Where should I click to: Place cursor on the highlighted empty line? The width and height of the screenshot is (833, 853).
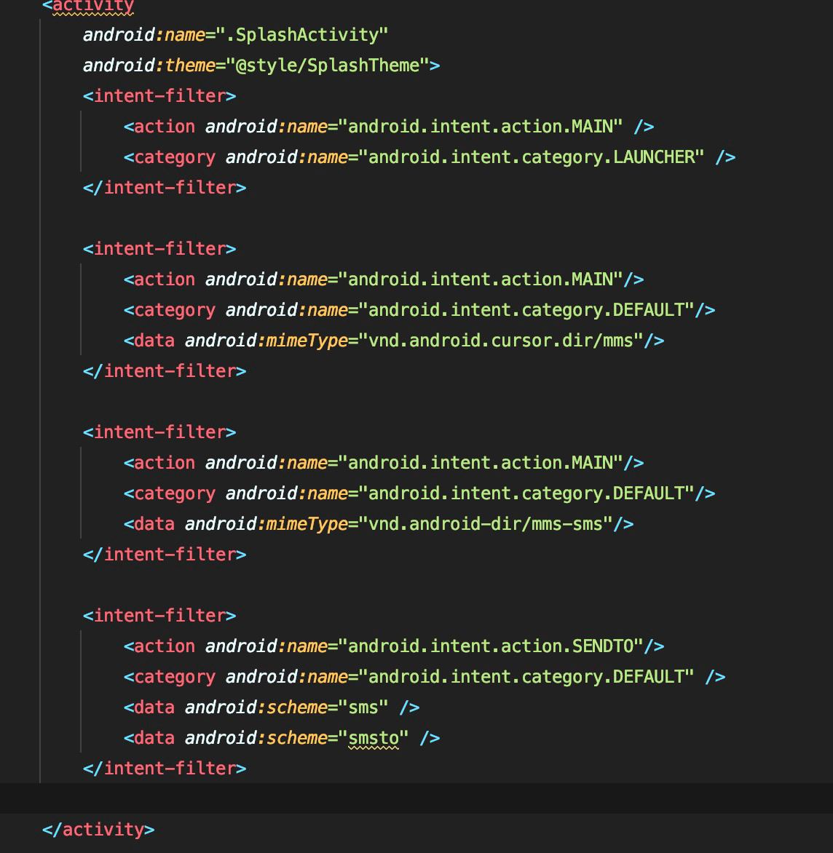pos(416,798)
